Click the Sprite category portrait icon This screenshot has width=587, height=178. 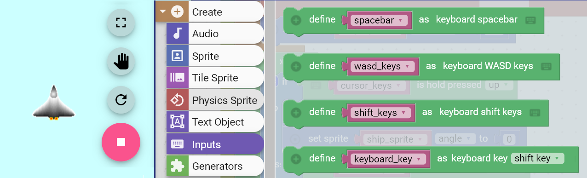177,56
